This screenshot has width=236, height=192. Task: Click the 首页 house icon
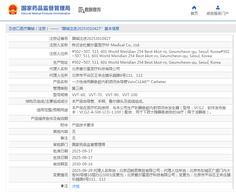pos(194,7)
